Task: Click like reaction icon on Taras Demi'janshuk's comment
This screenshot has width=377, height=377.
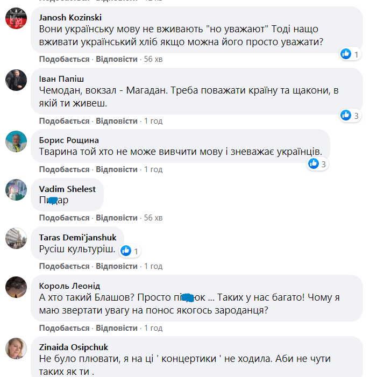Action: 126,251
